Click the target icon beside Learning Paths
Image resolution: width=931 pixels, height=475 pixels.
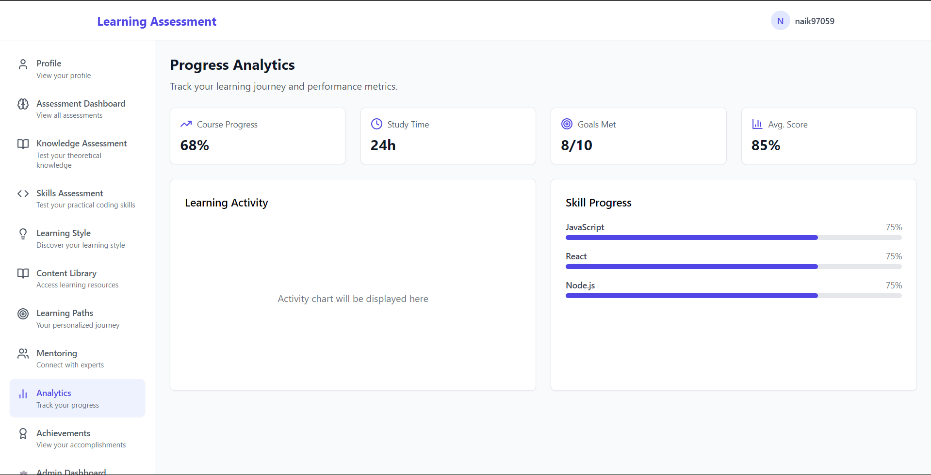pyautogui.click(x=23, y=314)
